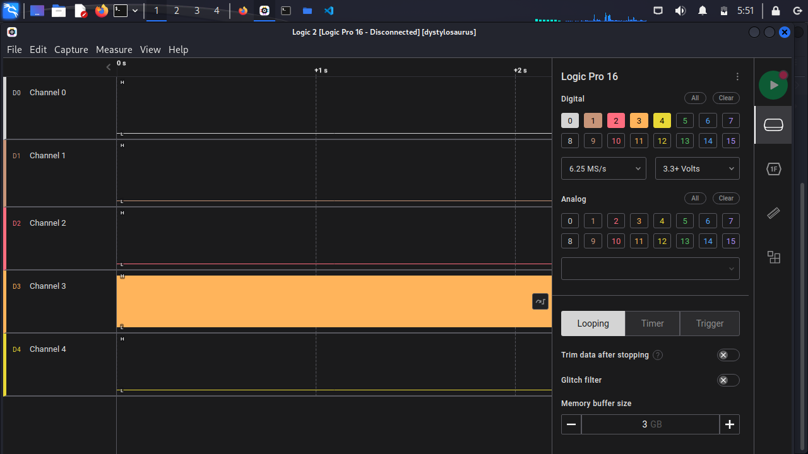Click the help icon beside Trim data

point(657,355)
